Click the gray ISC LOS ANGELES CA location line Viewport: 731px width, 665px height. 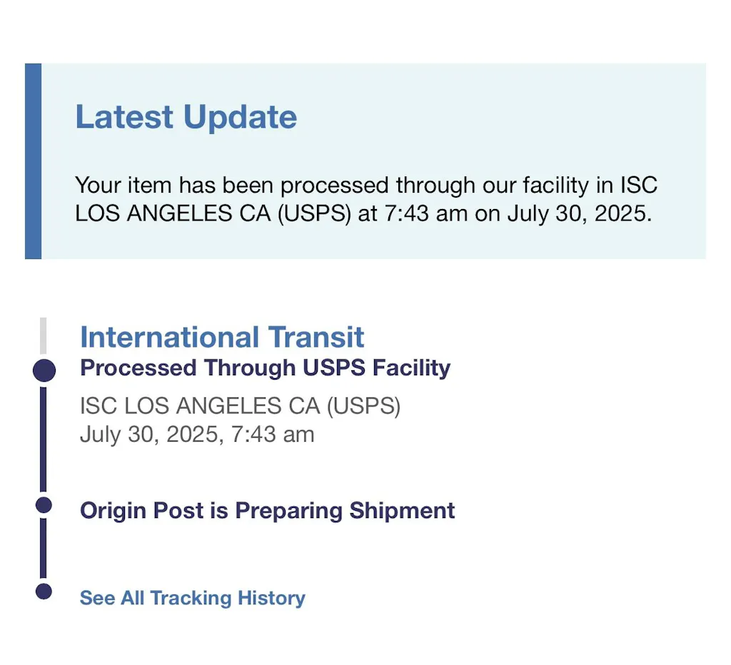240,406
